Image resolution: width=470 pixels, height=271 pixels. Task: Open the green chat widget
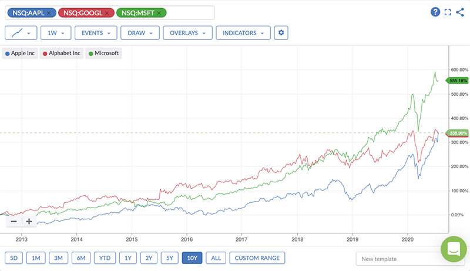coord(454,249)
